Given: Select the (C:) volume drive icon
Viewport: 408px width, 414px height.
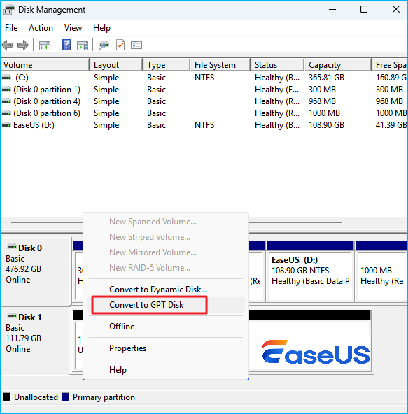Looking at the screenshot, I should [6, 78].
